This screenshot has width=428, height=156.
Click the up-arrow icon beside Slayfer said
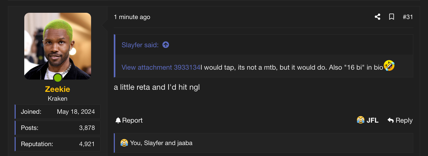click(x=166, y=45)
